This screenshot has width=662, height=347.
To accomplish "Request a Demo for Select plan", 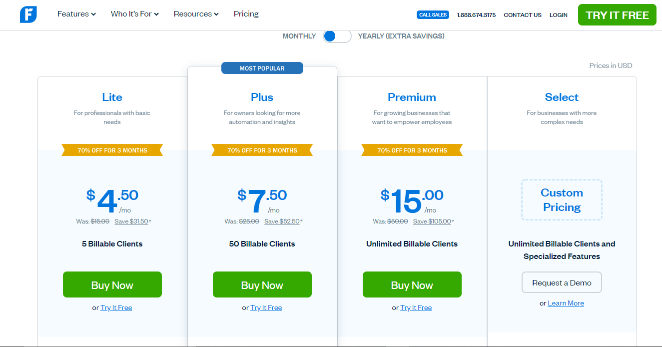I will click(x=562, y=282).
